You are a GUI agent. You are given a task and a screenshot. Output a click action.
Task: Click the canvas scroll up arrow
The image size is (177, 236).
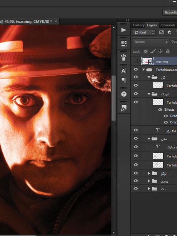coord(114,28)
